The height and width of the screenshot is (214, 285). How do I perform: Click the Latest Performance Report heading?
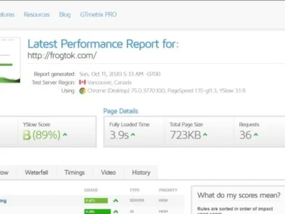click(x=103, y=44)
